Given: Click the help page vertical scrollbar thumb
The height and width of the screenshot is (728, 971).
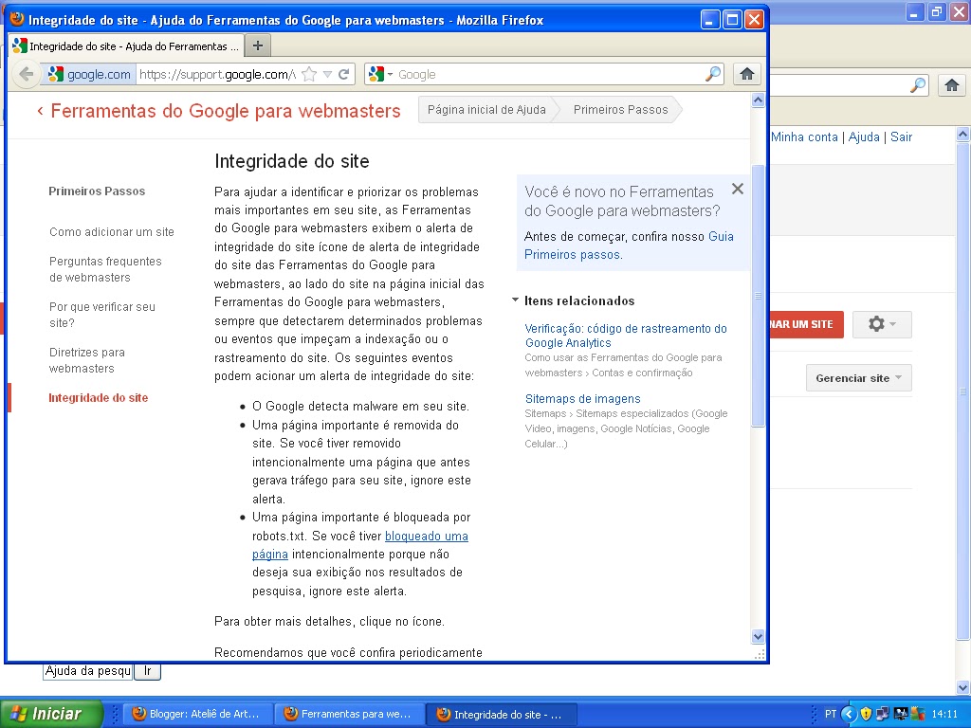Looking at the screenshot, I should click(758, 296).
